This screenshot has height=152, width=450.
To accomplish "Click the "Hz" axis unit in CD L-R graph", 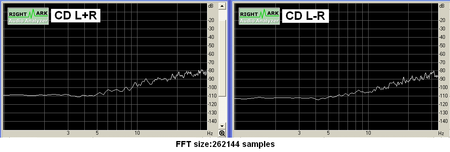I will pyautogui.click(x=441, y=133).
